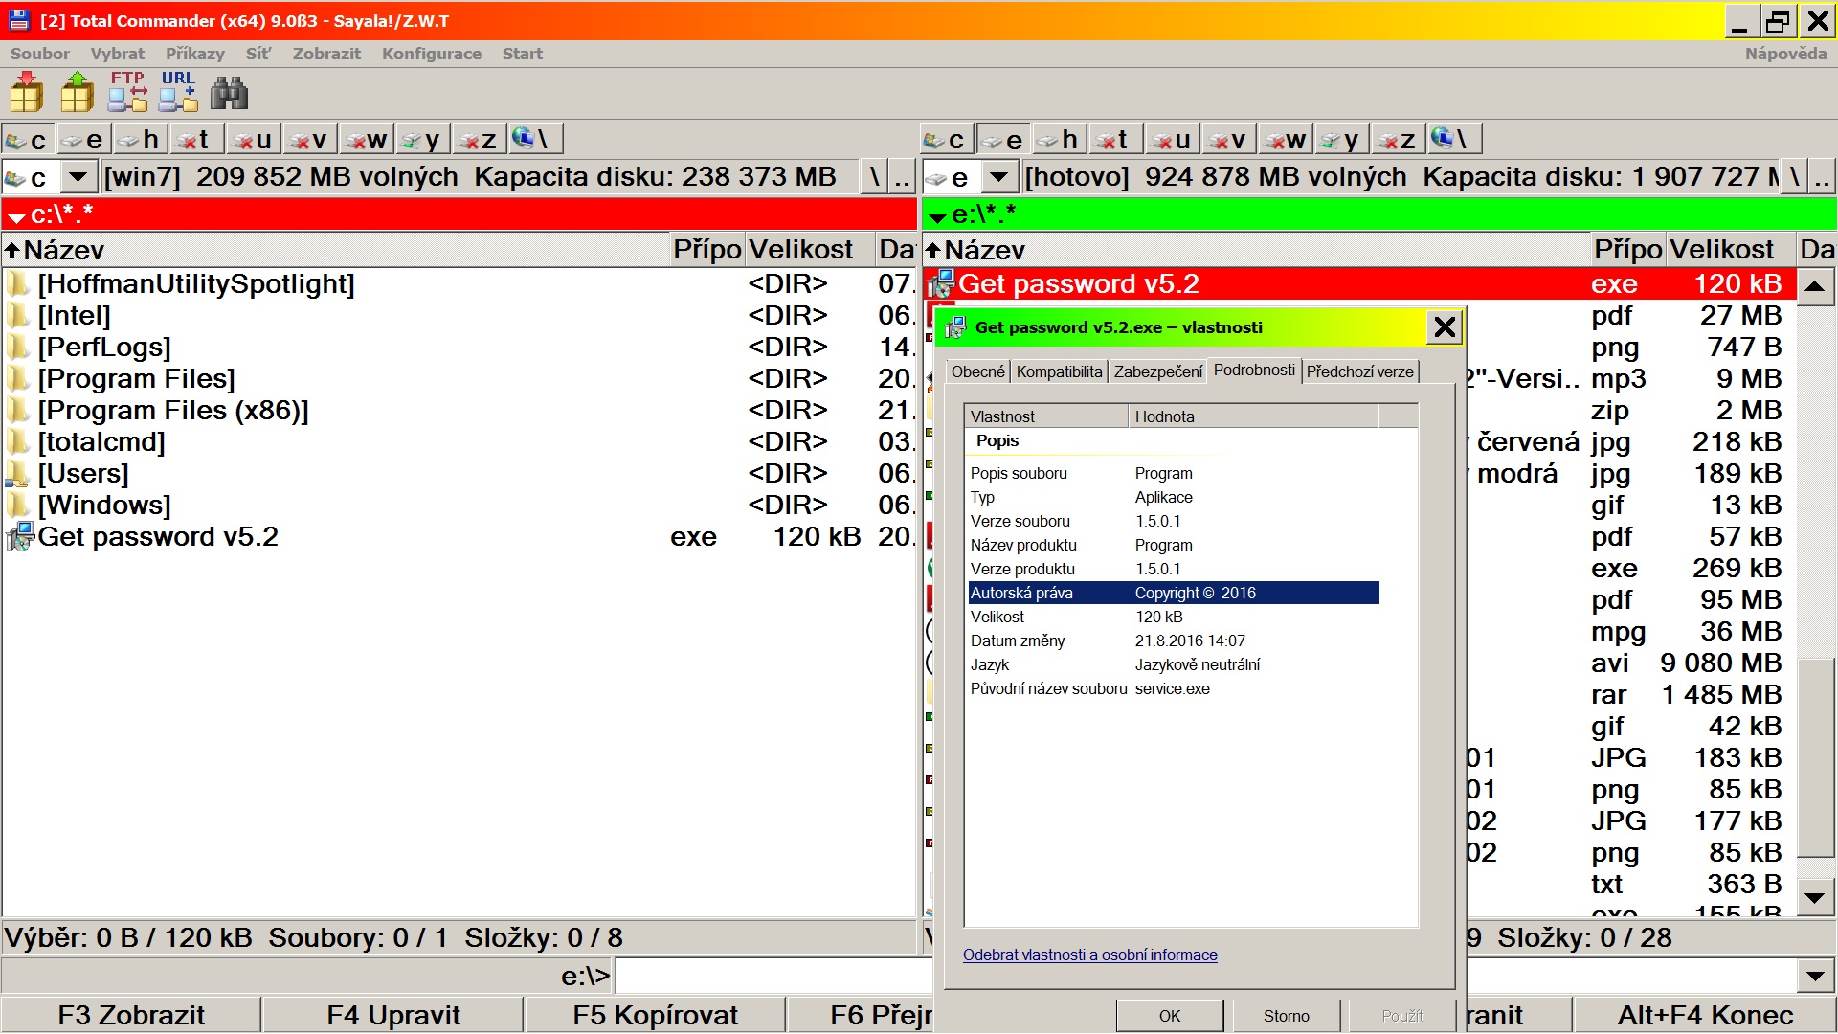Open the FTP connect tool

pyautogui.click(x=127, y=93)
